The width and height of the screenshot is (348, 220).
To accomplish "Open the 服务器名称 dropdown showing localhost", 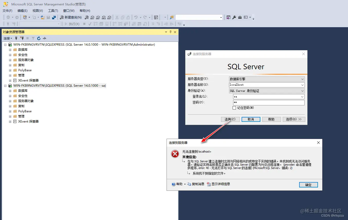I will point(267,85).
